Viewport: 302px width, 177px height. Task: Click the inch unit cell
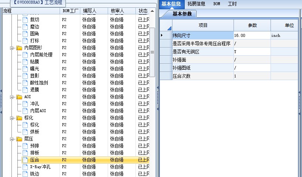pos(285,35)
